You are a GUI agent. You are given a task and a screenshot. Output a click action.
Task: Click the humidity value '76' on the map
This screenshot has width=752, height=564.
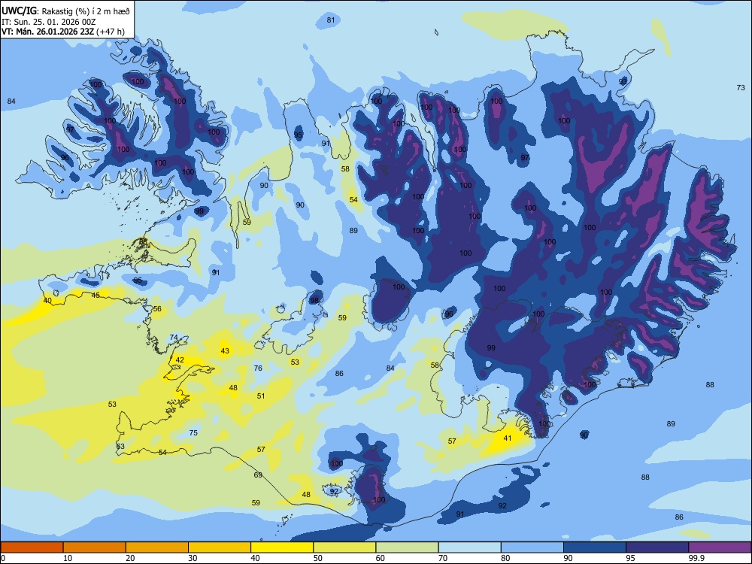pyautogui.click(x=258, y=368)
